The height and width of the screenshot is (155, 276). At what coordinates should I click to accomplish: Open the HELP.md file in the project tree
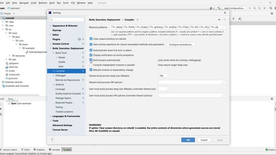(12, 67)
